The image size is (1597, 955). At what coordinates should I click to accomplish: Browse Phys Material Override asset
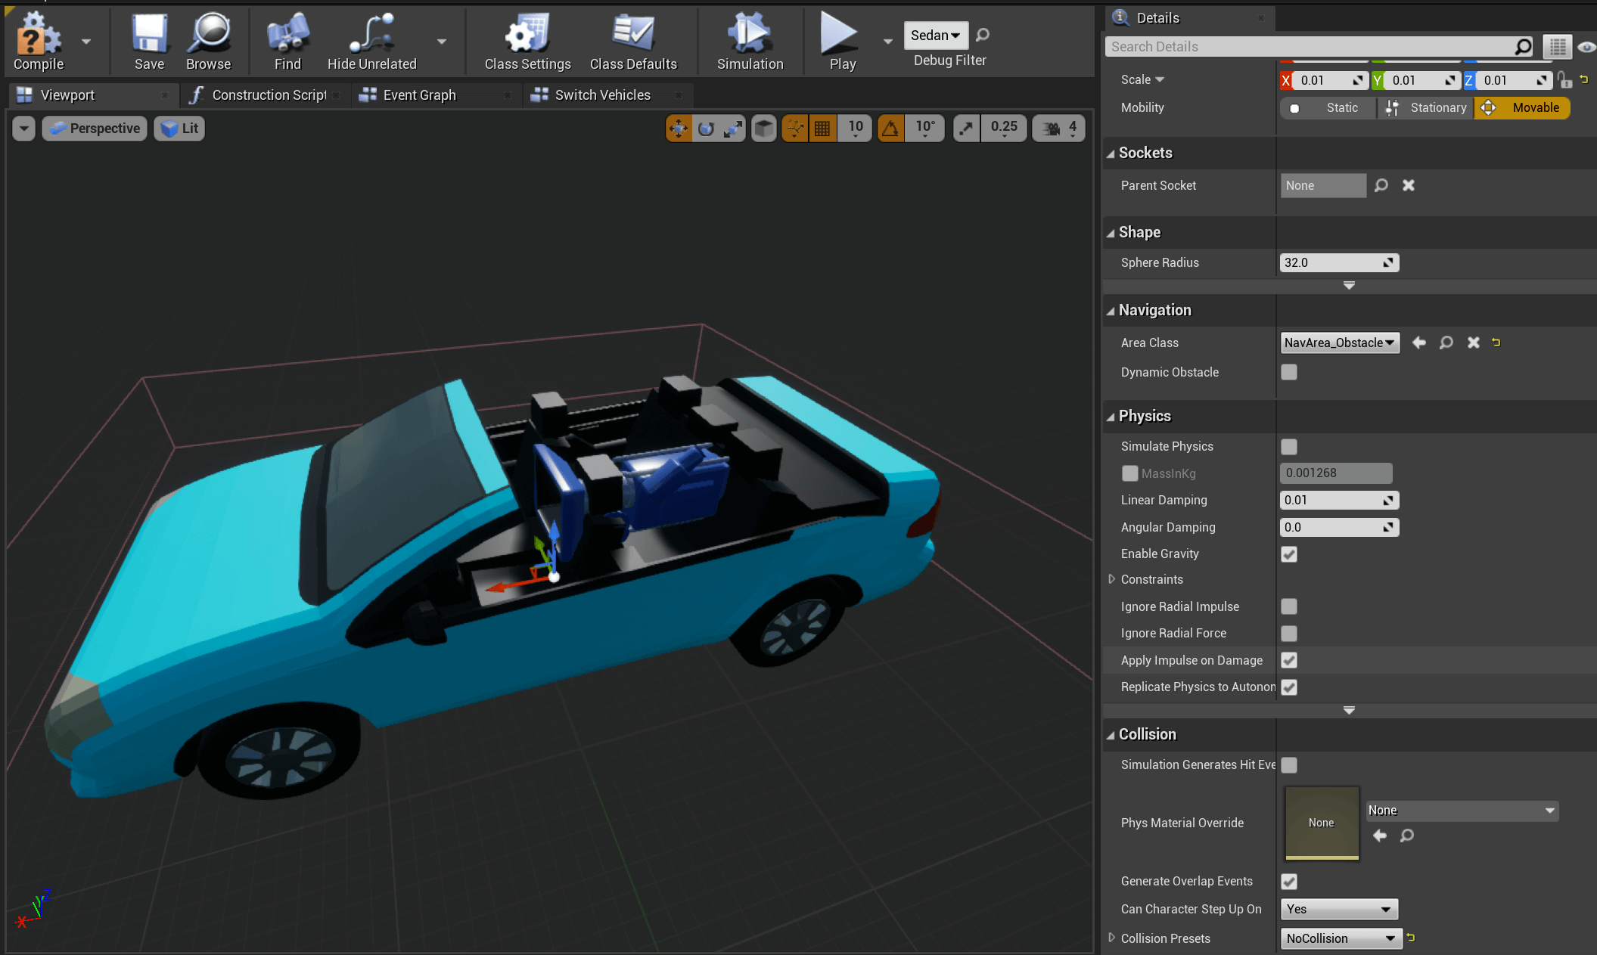(1406, 836)
